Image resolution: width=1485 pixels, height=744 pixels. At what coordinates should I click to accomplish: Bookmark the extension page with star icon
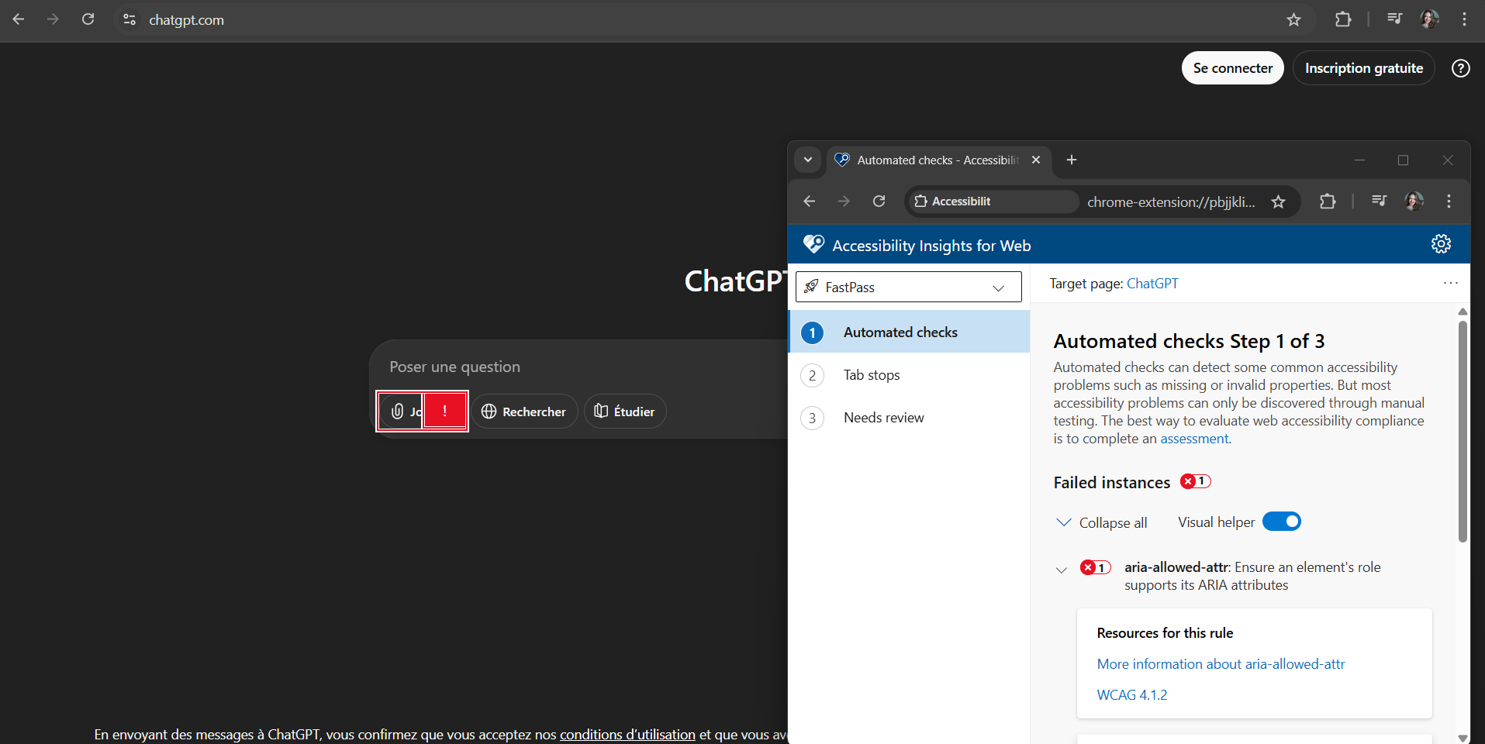click(1278, 201)
